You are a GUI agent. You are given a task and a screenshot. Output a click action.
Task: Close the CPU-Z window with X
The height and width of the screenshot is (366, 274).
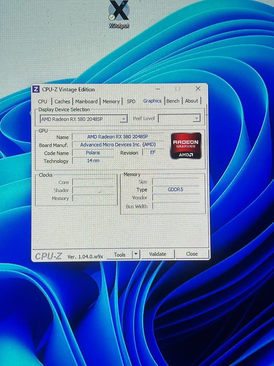tap(198, 89)
